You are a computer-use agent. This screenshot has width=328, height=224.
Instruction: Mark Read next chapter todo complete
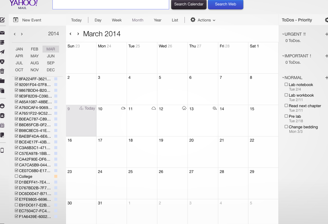(x=286, y=106)
